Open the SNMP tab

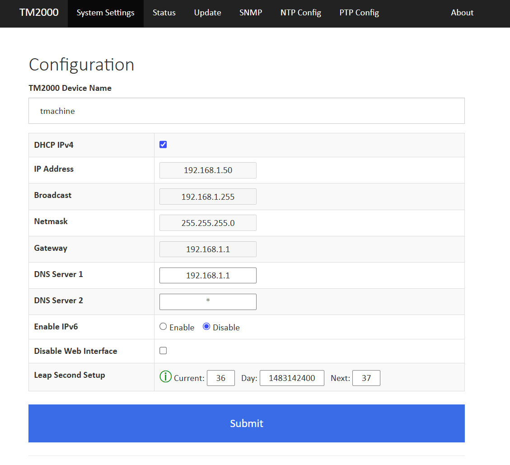click(x=250, y=13)
